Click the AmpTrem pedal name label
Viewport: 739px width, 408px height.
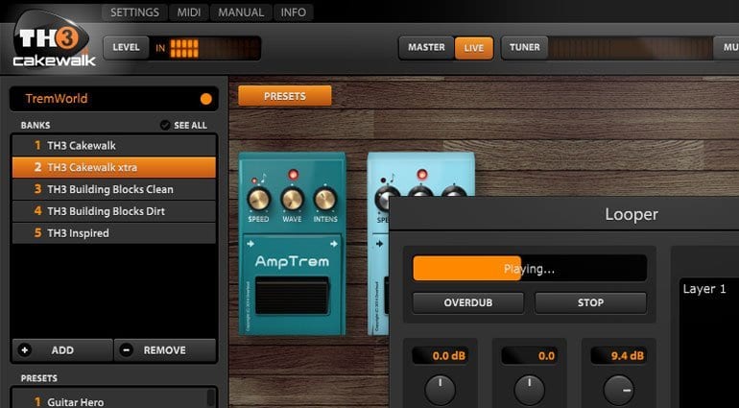pyautogui.click(x=292, y=262)
